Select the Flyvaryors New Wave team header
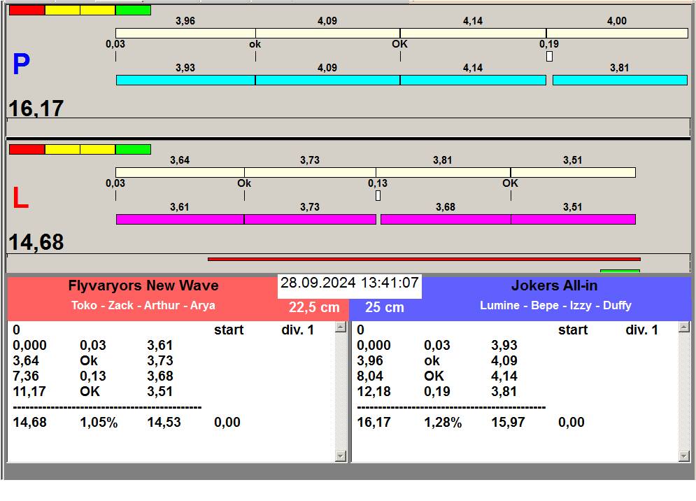696x501 pixels. [143, 285]
